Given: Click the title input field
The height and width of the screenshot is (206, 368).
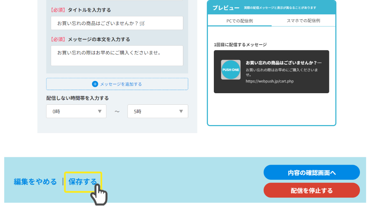Looking at the screenshot, I should click(117, 23).
